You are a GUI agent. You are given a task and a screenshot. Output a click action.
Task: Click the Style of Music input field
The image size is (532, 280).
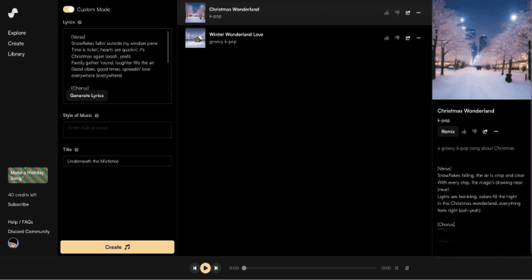(x=117, y=130)
